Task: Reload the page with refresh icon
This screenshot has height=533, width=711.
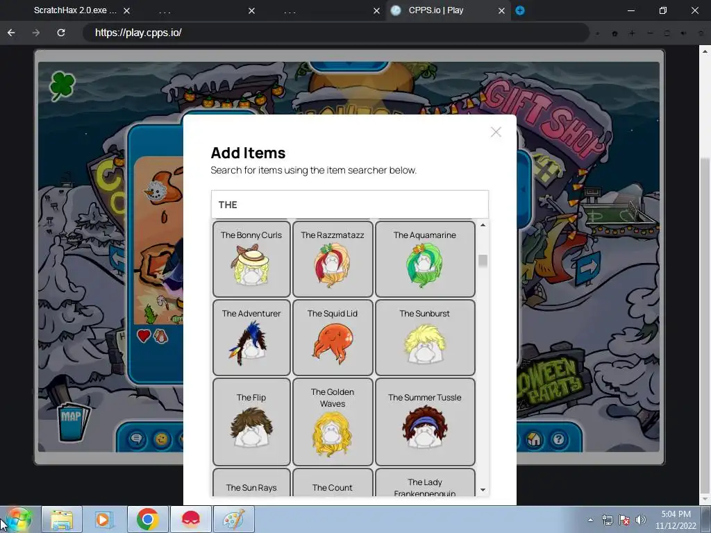Action: tap(61, 33)
